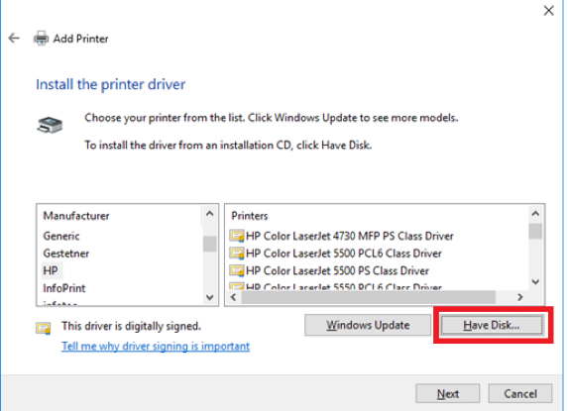Click Manufacturer list scroll down arrow
This screenshot has height=411, width=568.
pyautogui.click(x=210, y=297)
